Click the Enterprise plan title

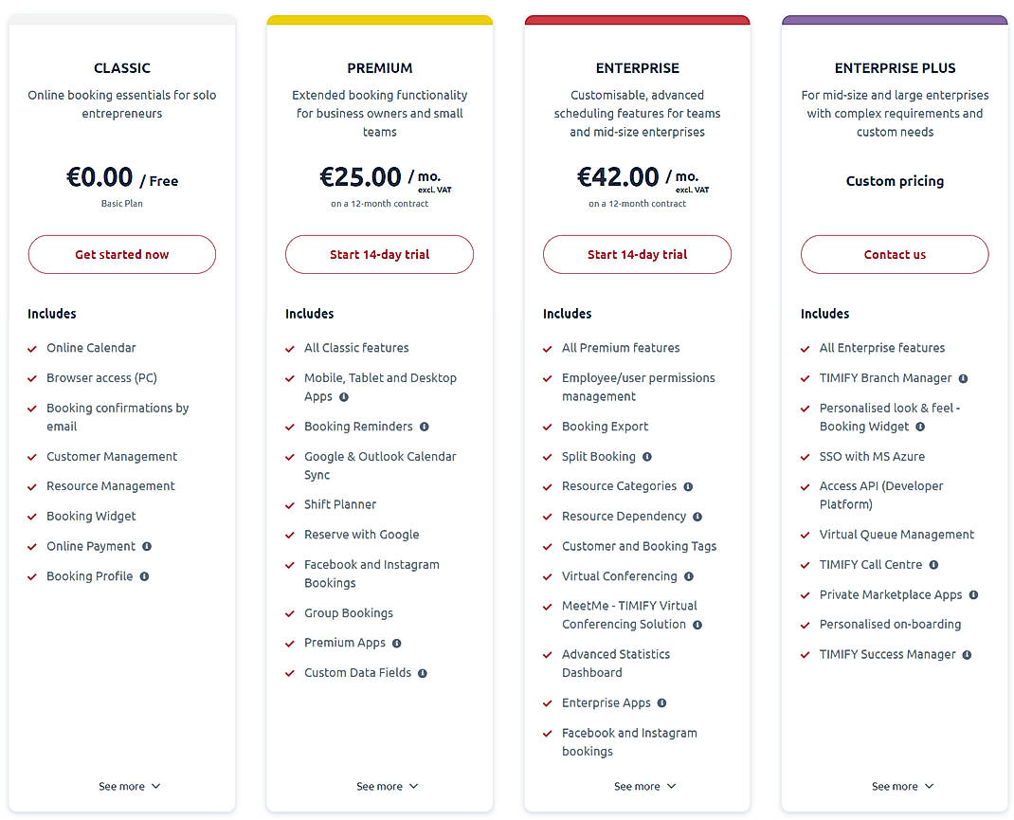point(637,67)
